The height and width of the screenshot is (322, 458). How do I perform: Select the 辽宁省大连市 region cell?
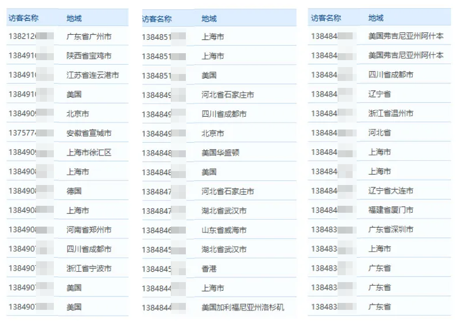(391, 191)
